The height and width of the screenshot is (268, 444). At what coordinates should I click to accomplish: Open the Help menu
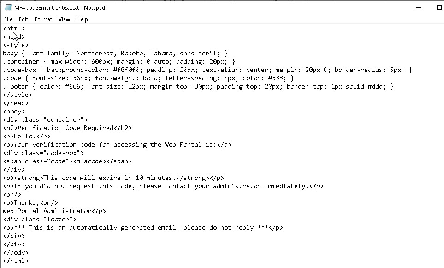tap(82, 19)
